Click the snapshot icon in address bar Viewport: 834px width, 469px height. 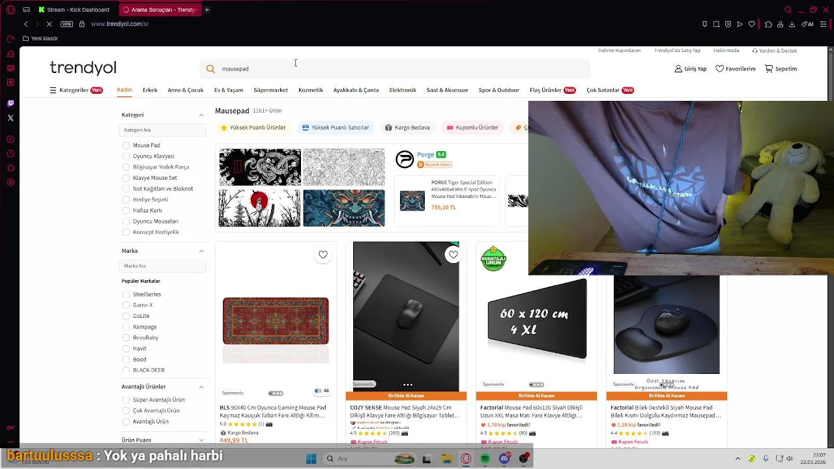[716, 24]
